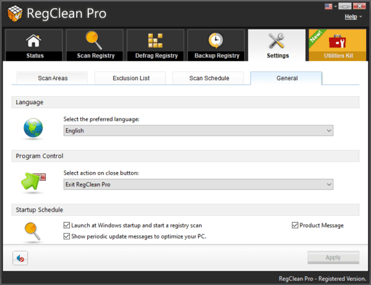Select the Settings wrench and screwdriver icon
The image size is (371, 285).
pos(276,41)
